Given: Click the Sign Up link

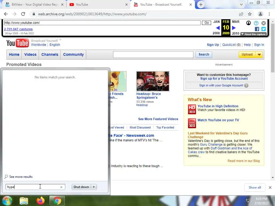Looking at the screenshot, I should click(x=213, y=45).
